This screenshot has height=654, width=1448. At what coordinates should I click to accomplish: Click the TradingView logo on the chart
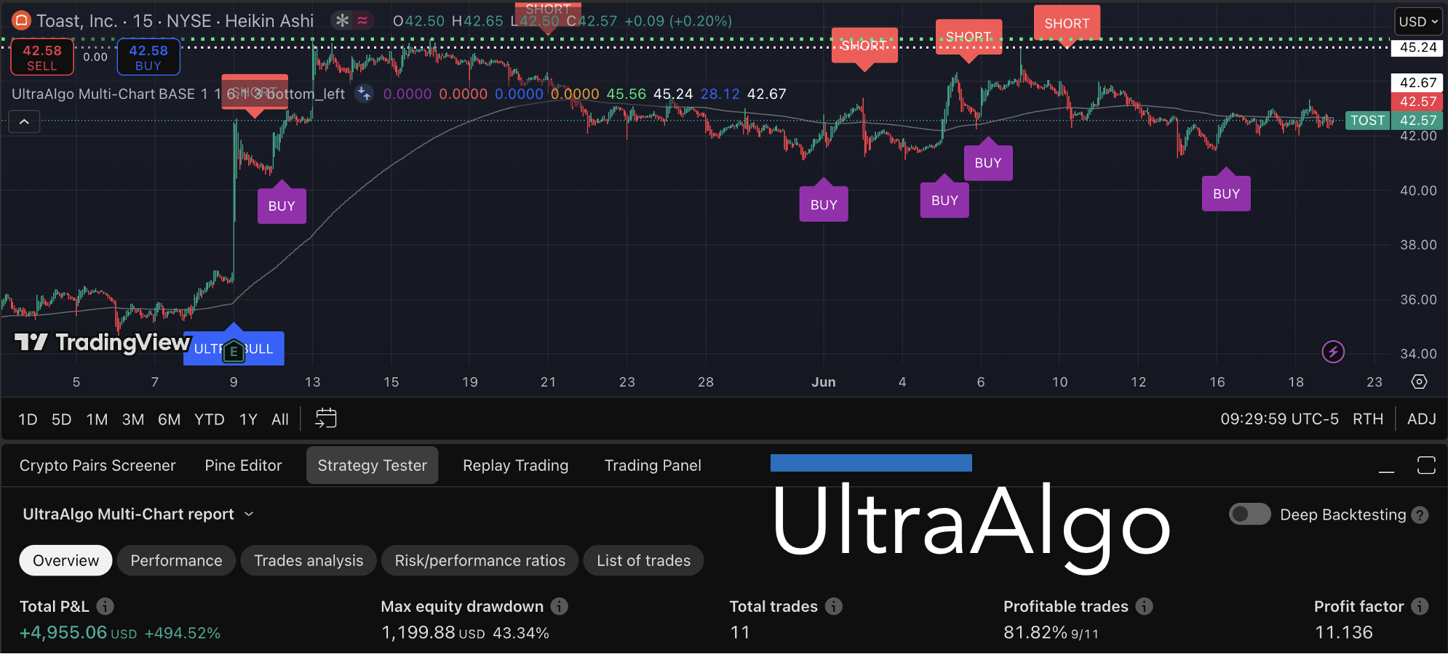coord(103,342)
